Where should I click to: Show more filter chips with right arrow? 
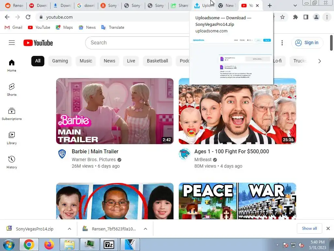(320, 61)
